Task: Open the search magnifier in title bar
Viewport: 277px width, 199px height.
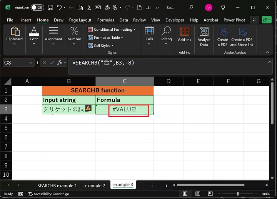Action: 191,7
